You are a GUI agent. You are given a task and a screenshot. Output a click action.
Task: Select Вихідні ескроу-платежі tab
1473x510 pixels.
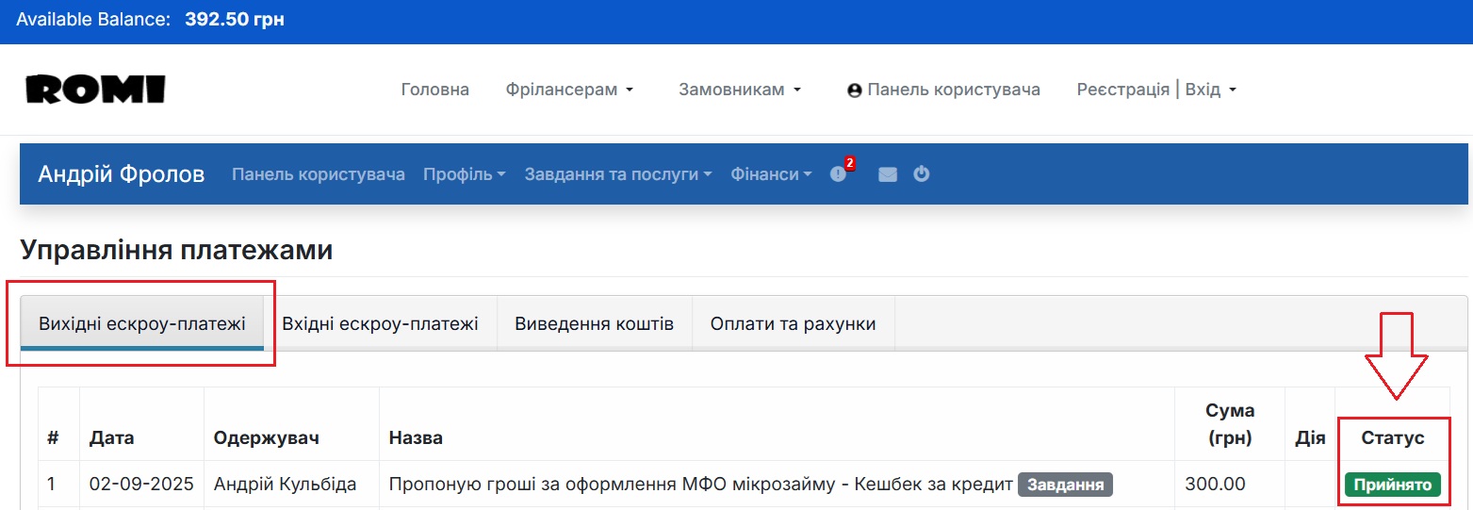point(142,324)
